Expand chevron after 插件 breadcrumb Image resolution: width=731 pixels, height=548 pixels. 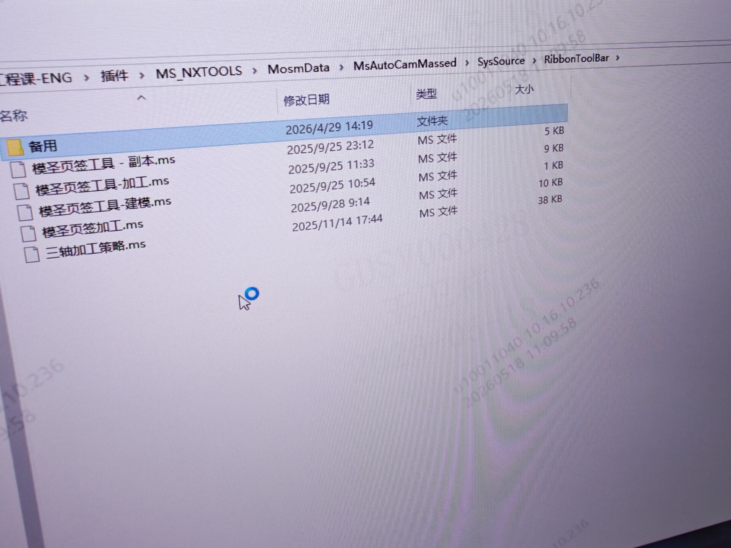(x=142, y=75)
